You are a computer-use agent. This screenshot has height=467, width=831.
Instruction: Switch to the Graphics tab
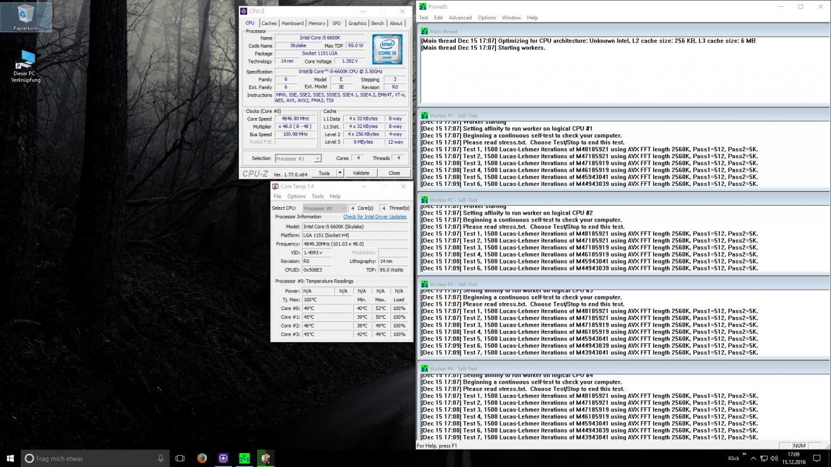click(357, 23)
